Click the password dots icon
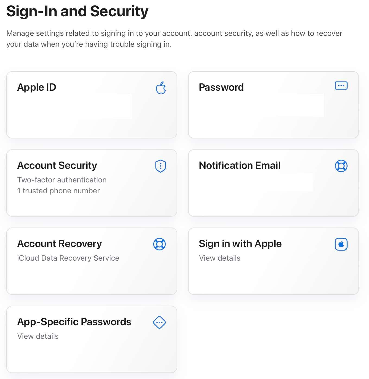This screenshot has width=369, height=379. click(341, 86)
